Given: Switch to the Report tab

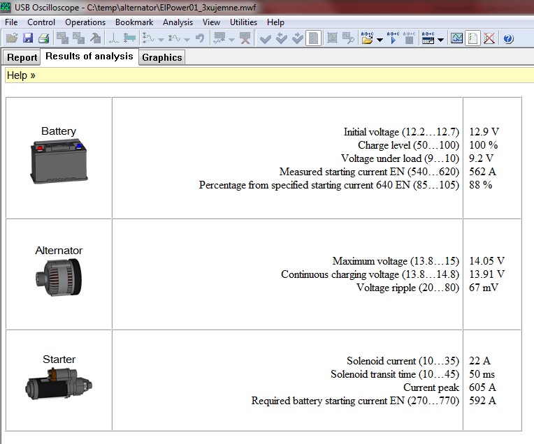Looking at the screenshot, I should [22, 58].
